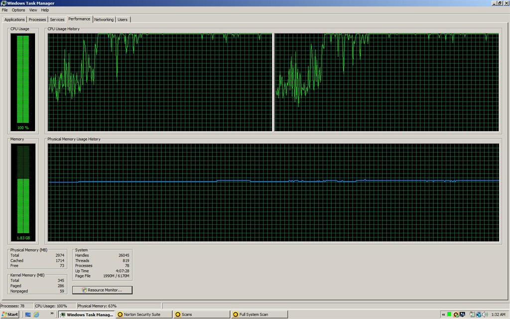Click the Physical Memory (MB) group label

(x=28, y=250)
